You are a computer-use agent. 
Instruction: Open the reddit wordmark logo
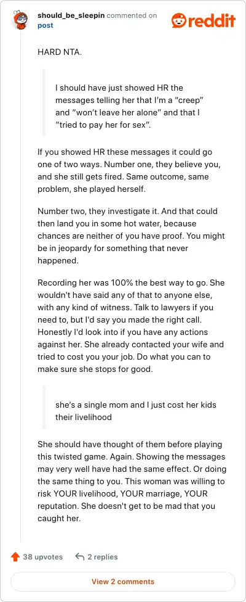tap(211, 20)
